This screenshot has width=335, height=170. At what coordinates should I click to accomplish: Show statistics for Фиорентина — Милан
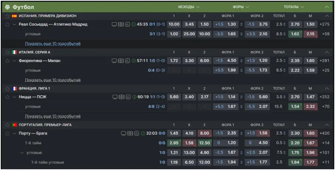coord(128,61)
